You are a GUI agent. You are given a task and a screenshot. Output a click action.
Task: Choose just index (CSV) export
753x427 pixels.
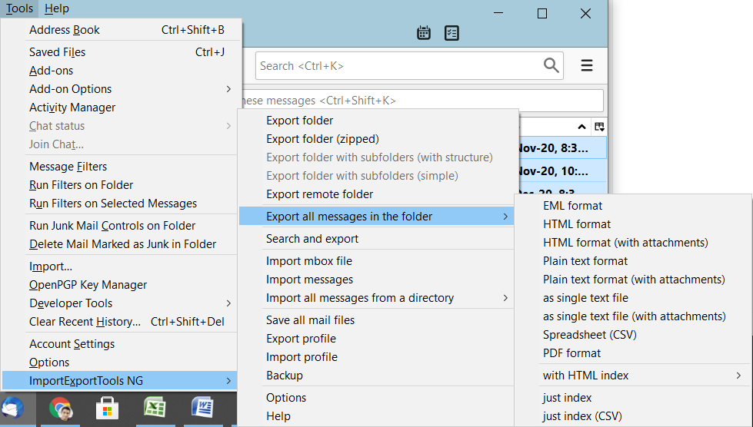pyautogui.click(x=632, y=416)
